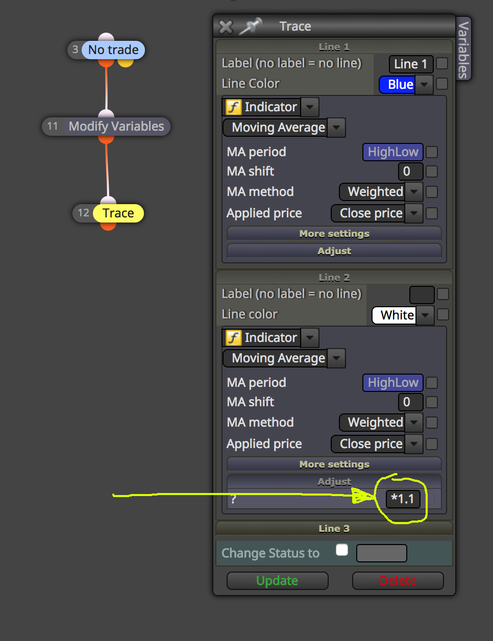The width and height of the screenshot is (493, 641).
Task: Expand Line 2 More settings
Action: tap(334, 464)
